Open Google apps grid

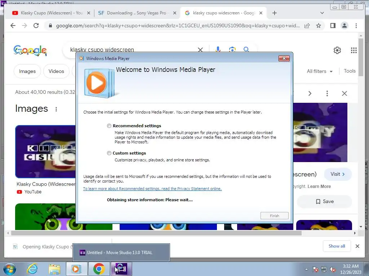pos(354,50)
